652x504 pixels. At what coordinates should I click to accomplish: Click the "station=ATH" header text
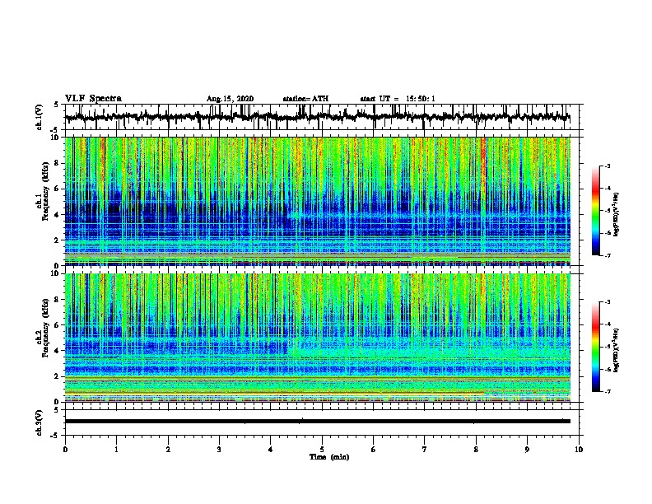click(x=305, y=99)
